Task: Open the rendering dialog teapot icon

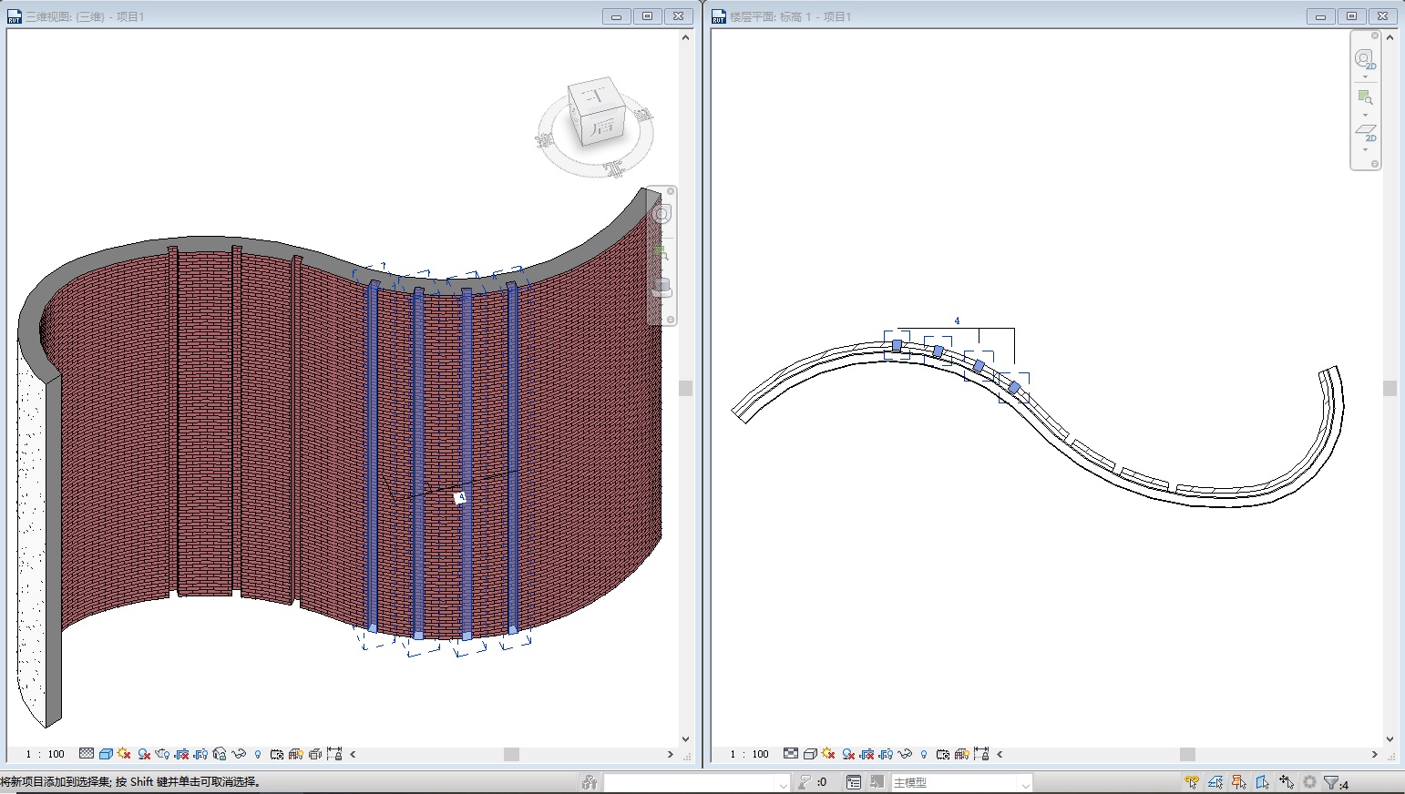Action: click(x=162, y=754)
